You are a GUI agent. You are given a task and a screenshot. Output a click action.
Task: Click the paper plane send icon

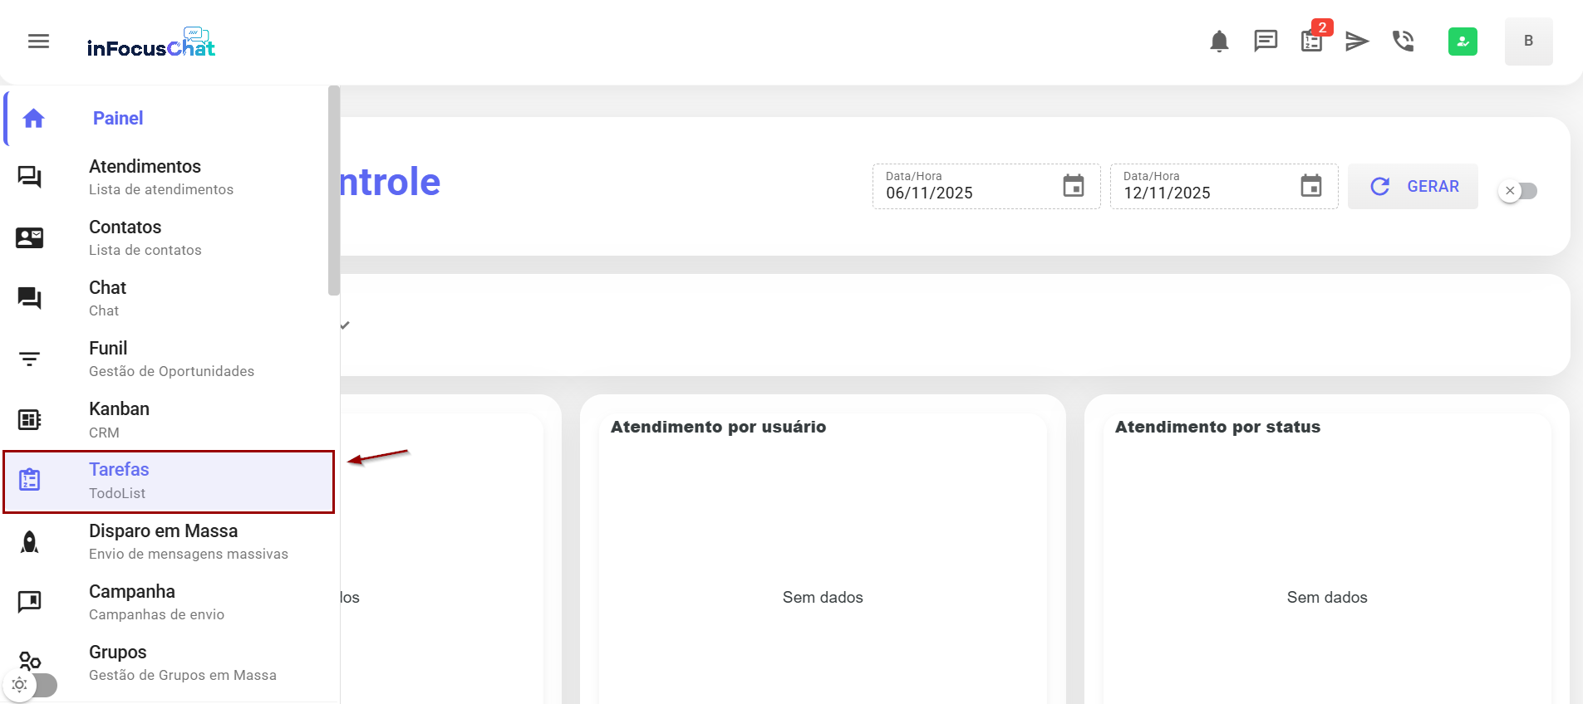coord(1357,42)
